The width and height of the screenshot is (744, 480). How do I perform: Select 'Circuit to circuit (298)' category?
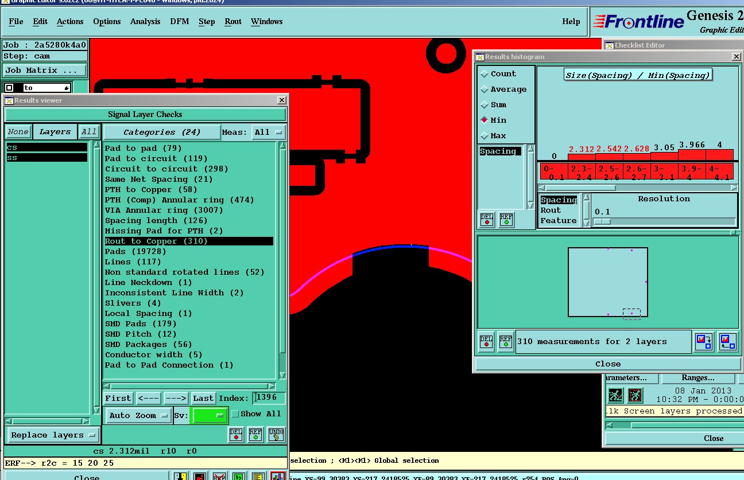(x=166, y=169)
